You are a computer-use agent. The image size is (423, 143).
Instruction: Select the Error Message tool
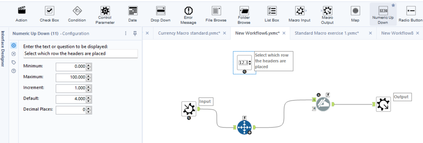188,15
